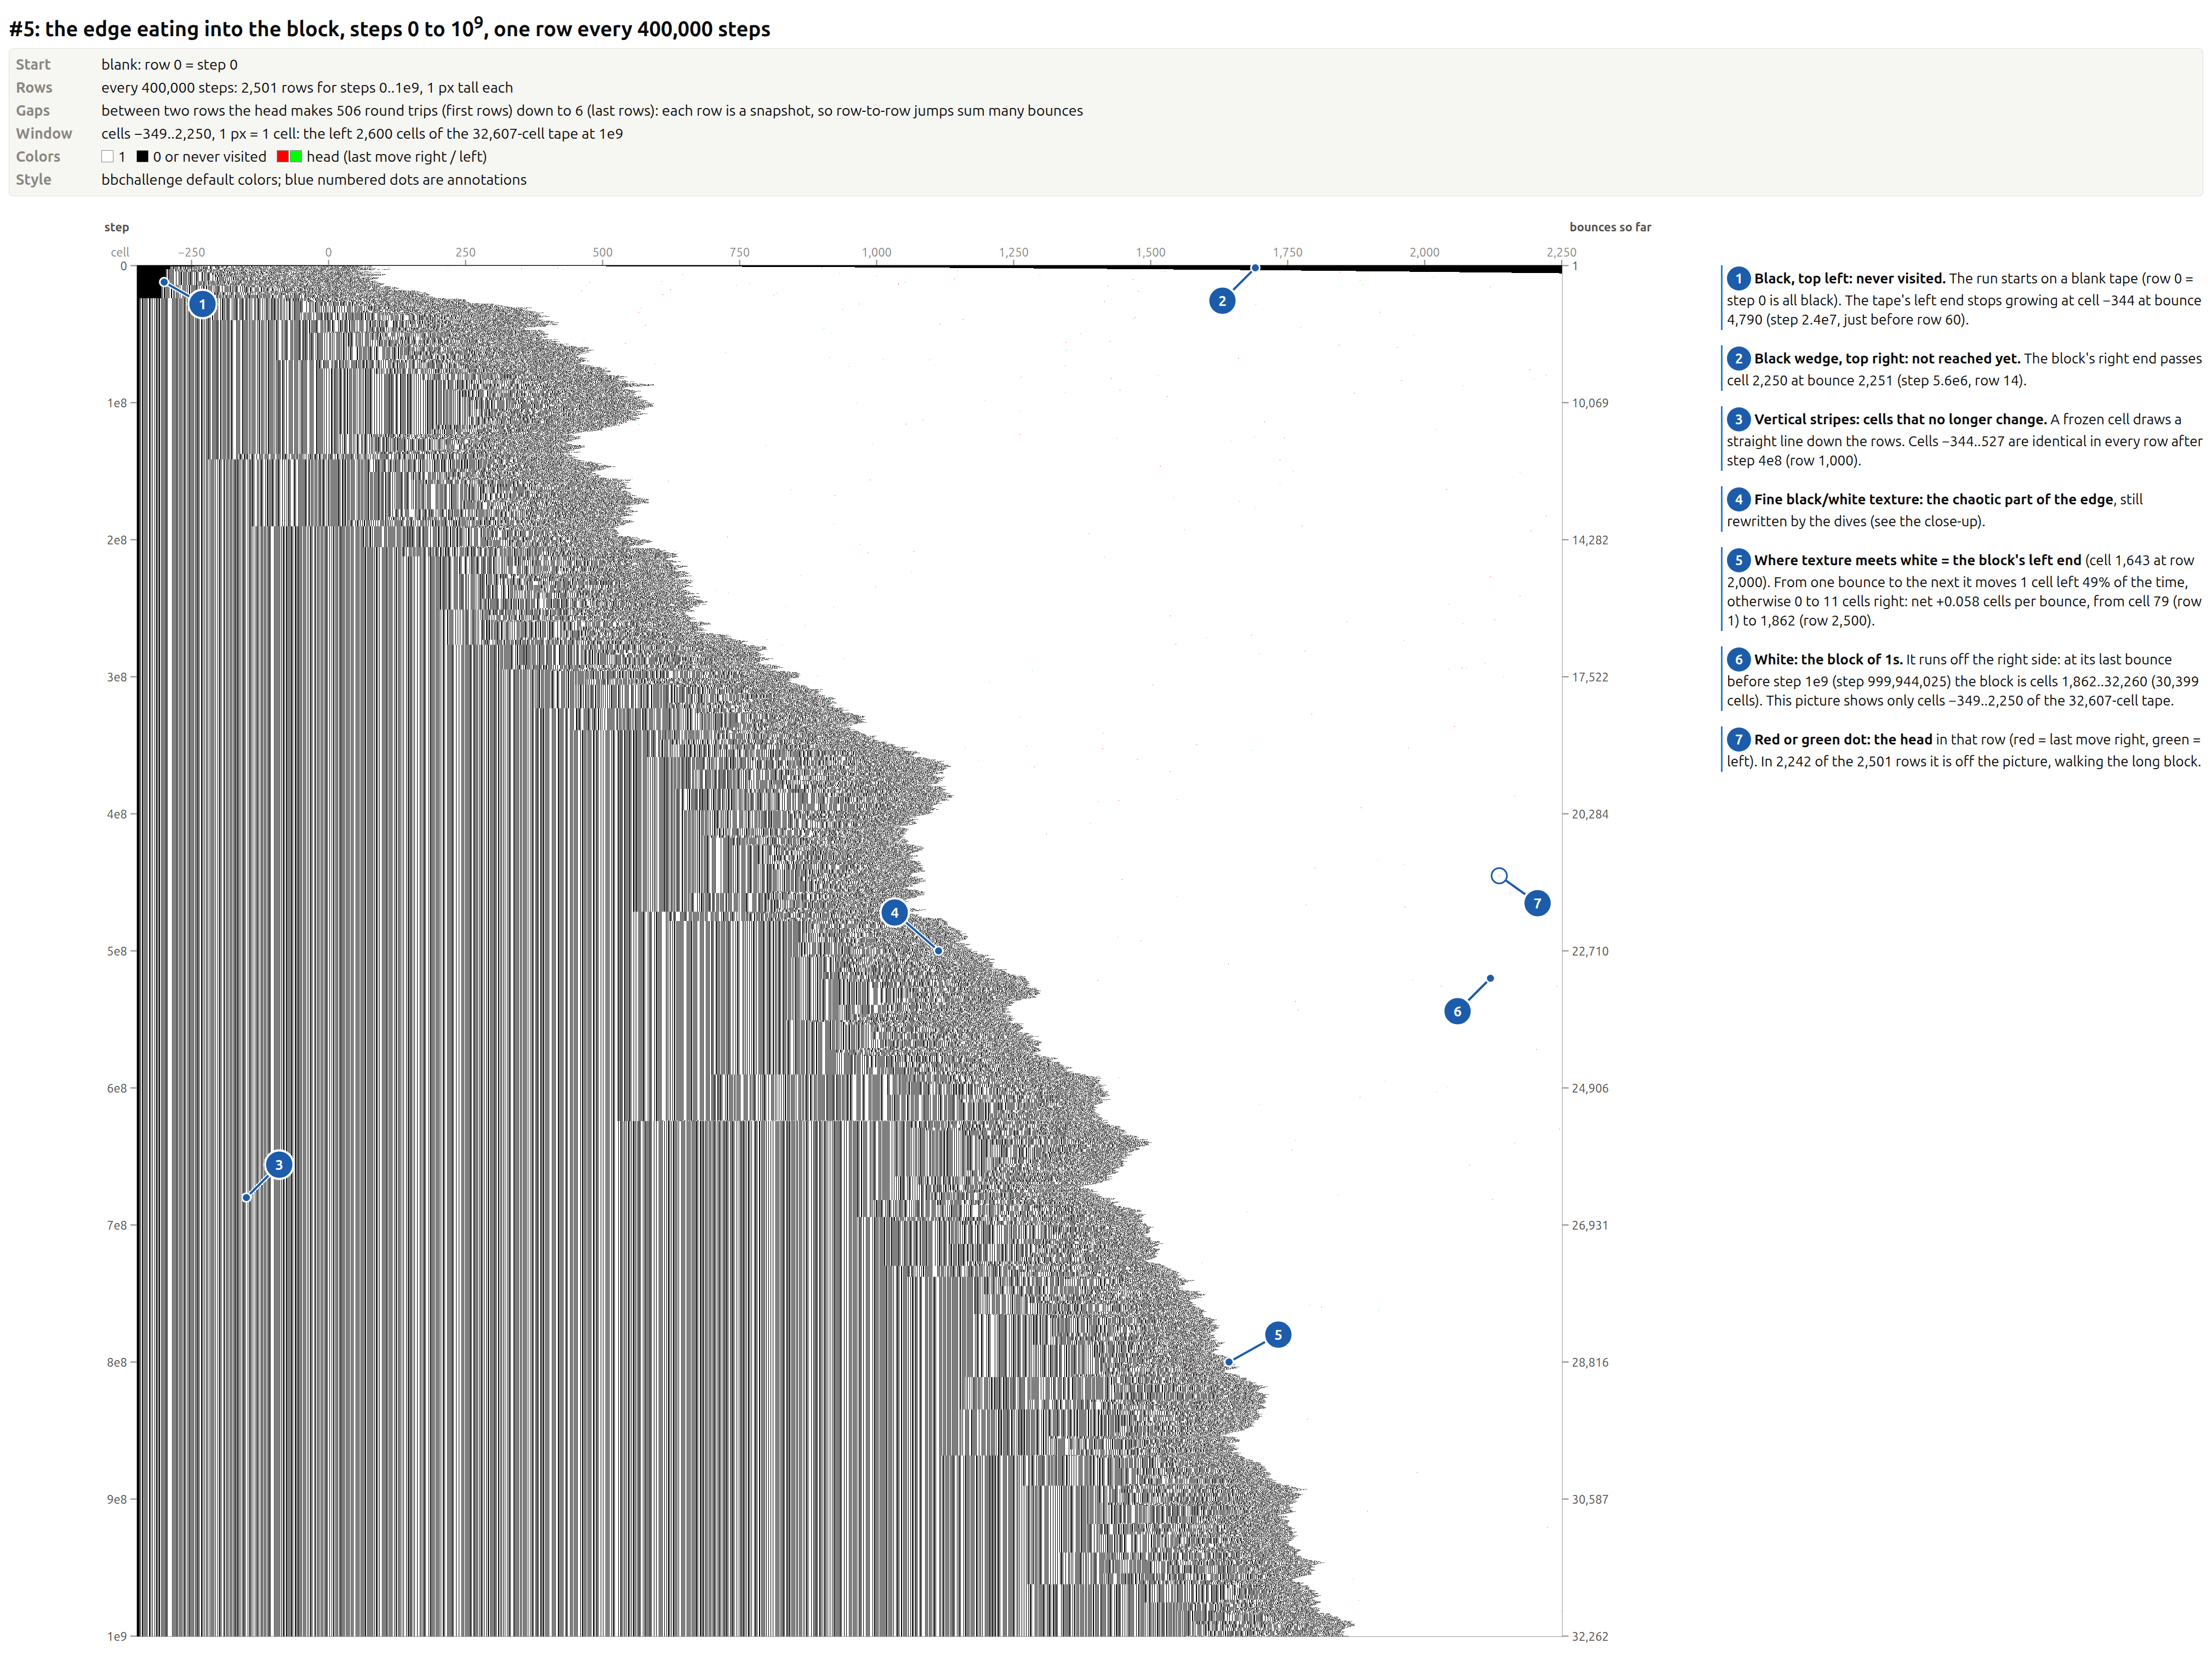The height and width of the screenshot is (1666, 2212).
Task: Click the 'Style' row label
Action: tap(33, 180)
